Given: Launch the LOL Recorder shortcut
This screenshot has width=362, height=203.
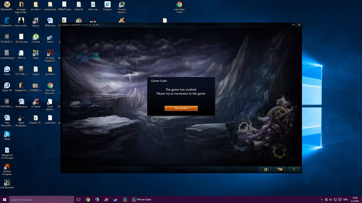Looking at the screenshot, I should pyautogui.click(x=7, y=184).
